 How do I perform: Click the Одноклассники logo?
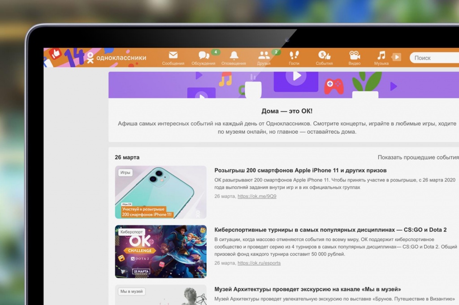[x=117, y=58]
